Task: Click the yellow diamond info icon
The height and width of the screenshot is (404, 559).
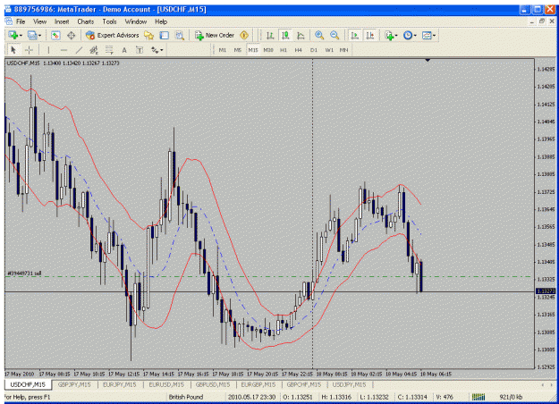Action: pos(244,35)
